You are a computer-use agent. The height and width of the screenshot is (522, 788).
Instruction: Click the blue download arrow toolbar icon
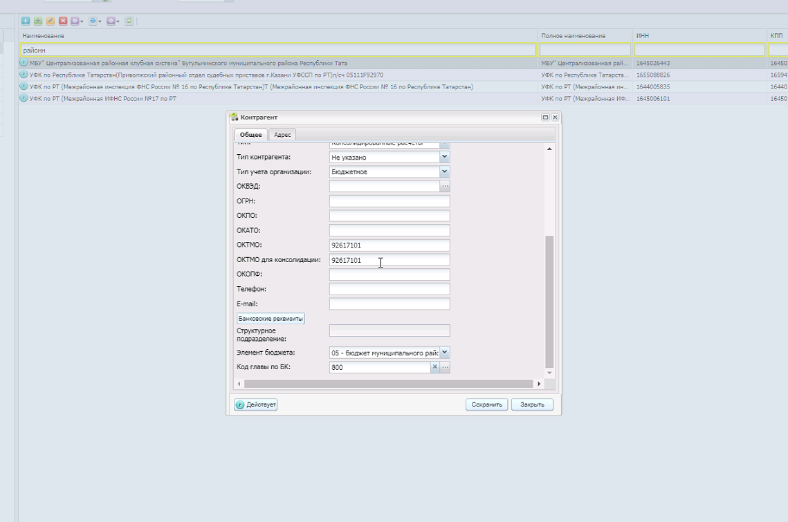[25, 21]
